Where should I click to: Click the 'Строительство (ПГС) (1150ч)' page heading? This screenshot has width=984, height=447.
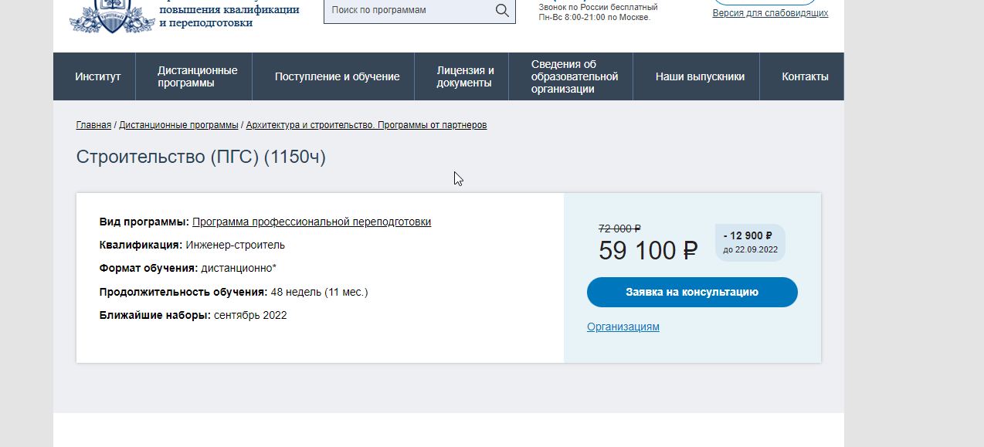click(x=201, y=157)
